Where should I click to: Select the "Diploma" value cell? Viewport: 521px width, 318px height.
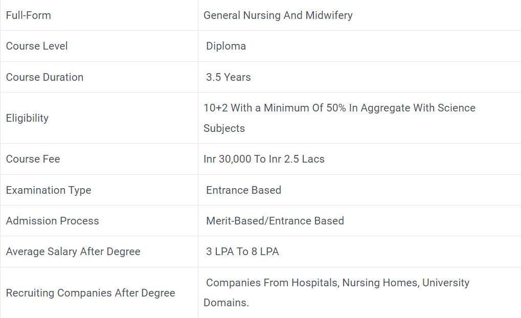click(226, 46)
